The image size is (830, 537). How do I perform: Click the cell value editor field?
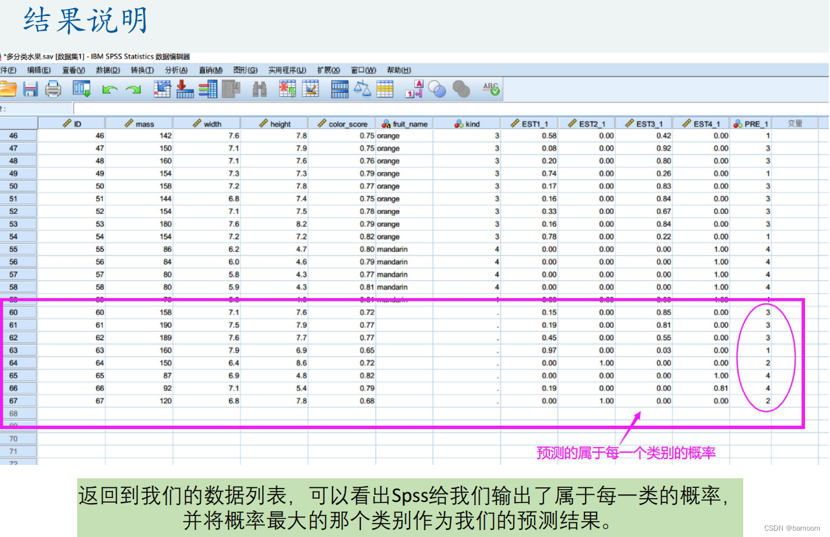point(452,109)
